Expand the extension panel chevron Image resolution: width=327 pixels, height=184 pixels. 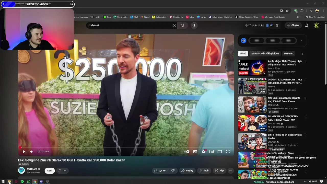[x=301, y=40]
